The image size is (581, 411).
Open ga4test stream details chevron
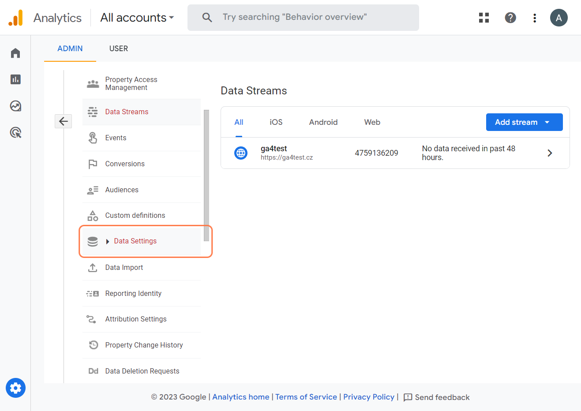[550, 153]
